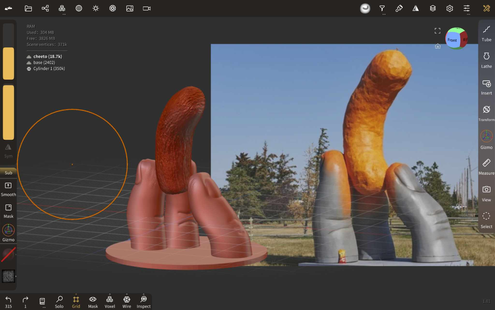Open the Voxel remesh option
This screenshot has width=495, height=310.
110,302
